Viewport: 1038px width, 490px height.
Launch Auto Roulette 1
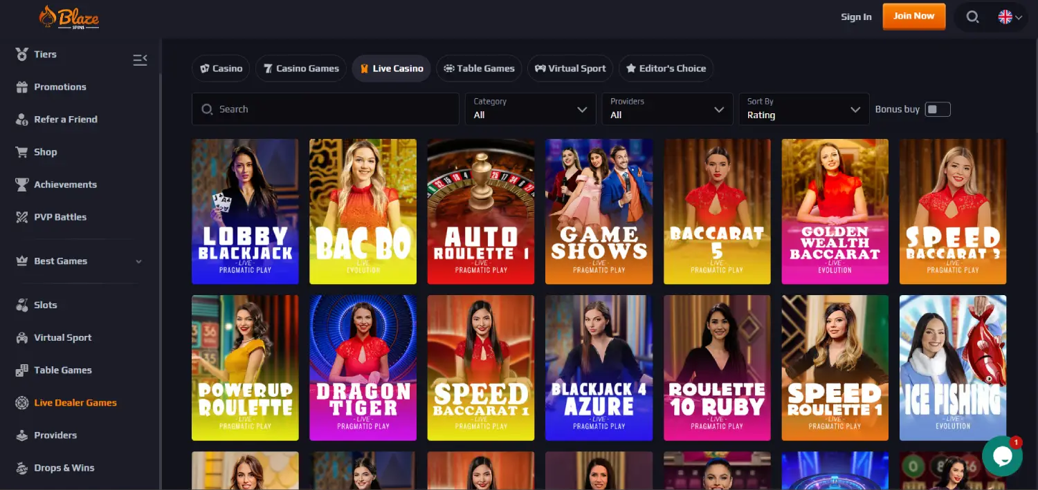(481, 211)
